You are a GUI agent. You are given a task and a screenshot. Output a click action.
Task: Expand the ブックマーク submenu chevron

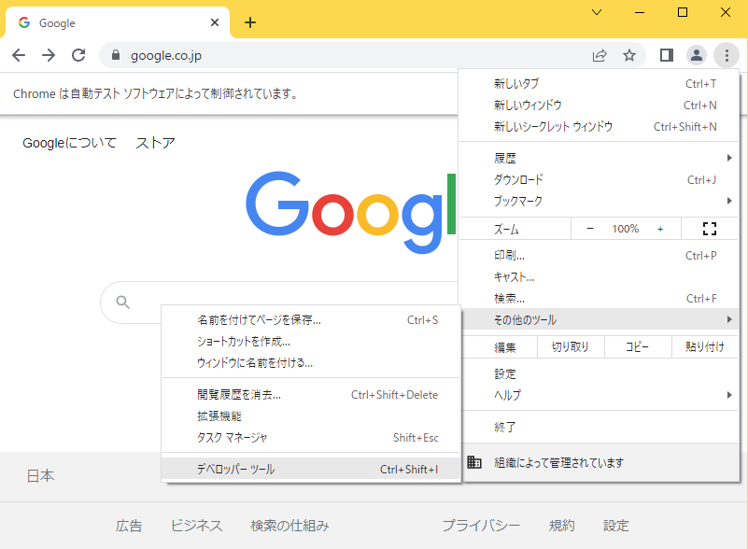[727, 201]
